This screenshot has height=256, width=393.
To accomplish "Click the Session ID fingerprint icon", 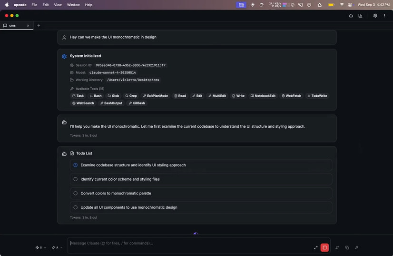I will (x=72, y=65).
